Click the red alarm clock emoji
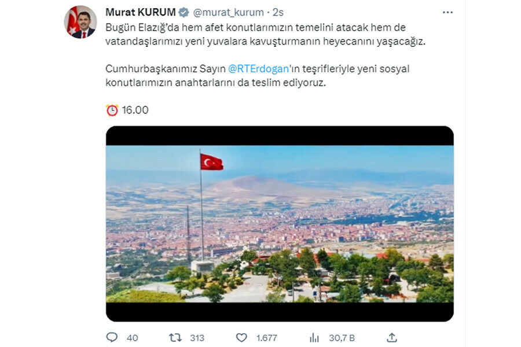 [x=112, y=110]
